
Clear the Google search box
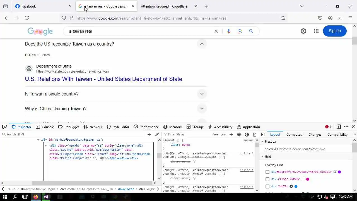pos(216,31)
